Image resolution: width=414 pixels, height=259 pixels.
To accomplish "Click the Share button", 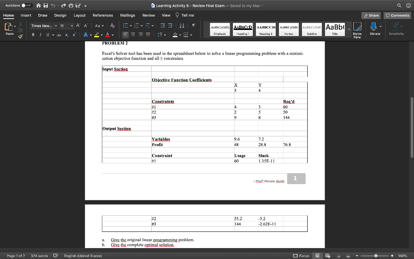I will click(371, 15).
